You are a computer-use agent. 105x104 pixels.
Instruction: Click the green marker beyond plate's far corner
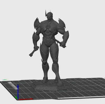5,80
